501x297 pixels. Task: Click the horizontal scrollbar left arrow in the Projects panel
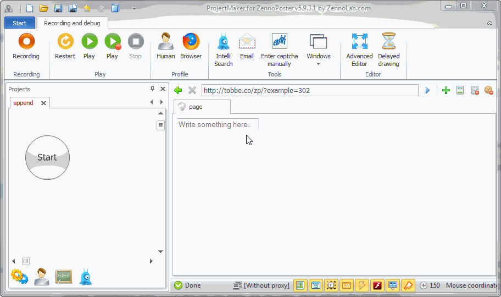point(13,261)
